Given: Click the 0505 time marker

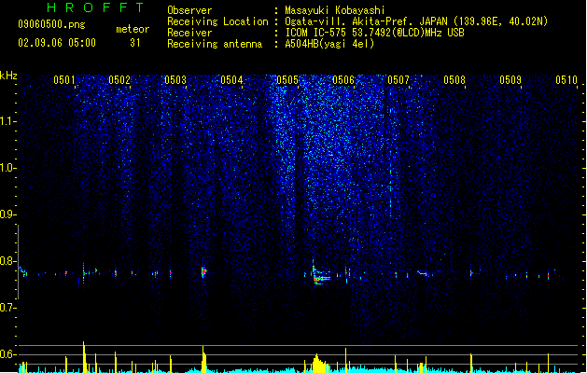Looking at the screenshot, I should point(287,80).
